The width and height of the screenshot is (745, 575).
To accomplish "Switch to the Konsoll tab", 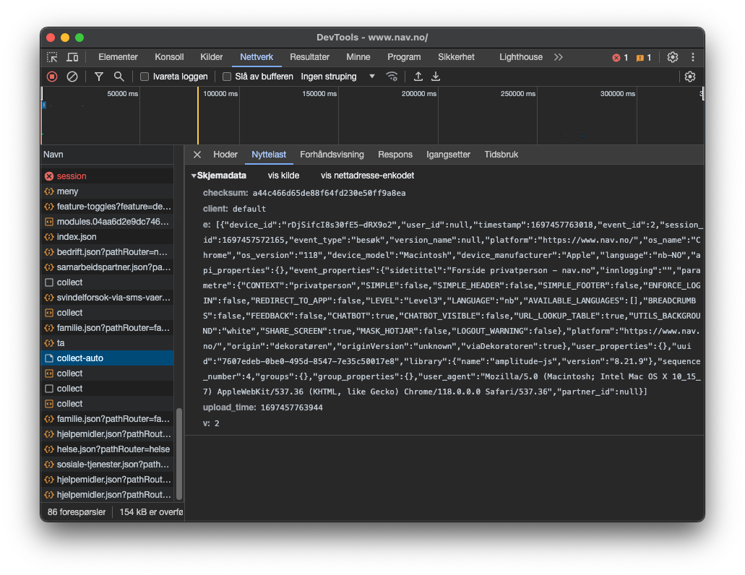I will [x=169, y=57].
